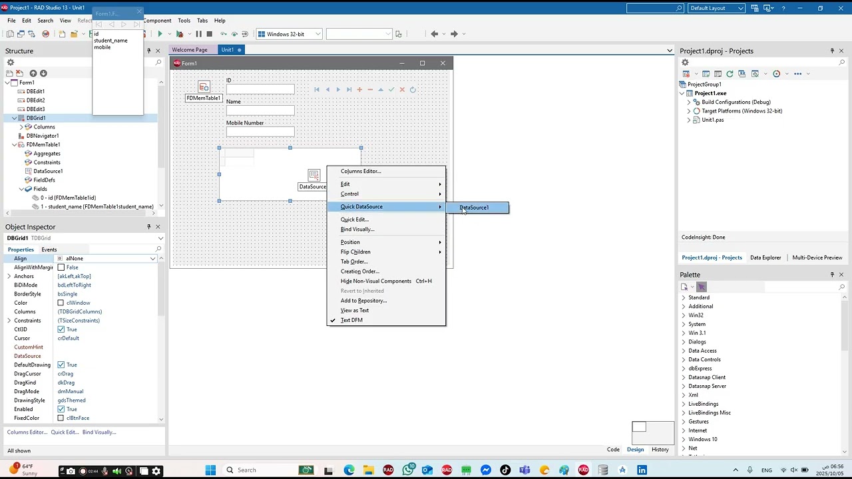Pin the Object Inspector panel

(148, 227)
